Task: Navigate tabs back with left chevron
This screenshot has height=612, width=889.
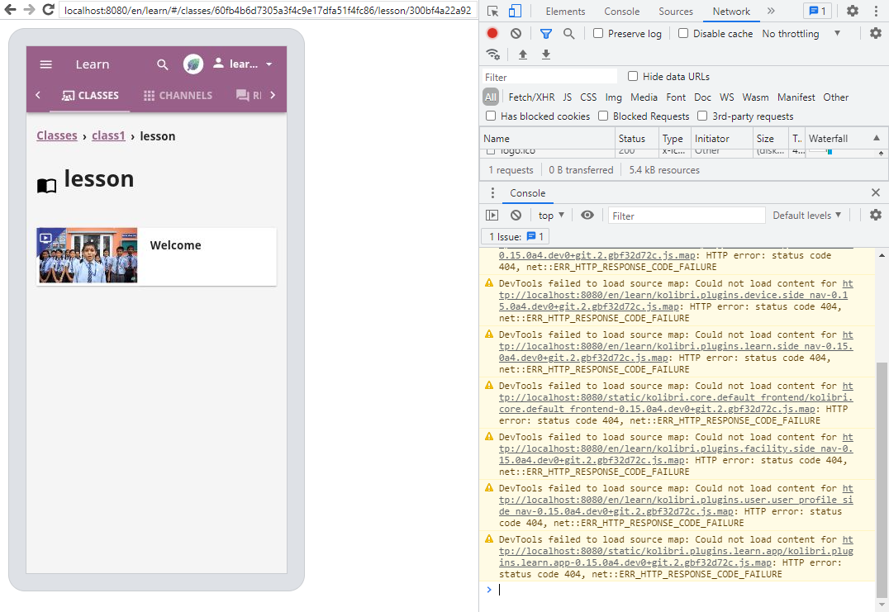Action: 38,95
